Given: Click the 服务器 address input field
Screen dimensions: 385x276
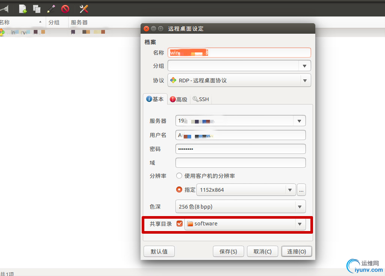Looking at the screenshot, I should [235, 121].
